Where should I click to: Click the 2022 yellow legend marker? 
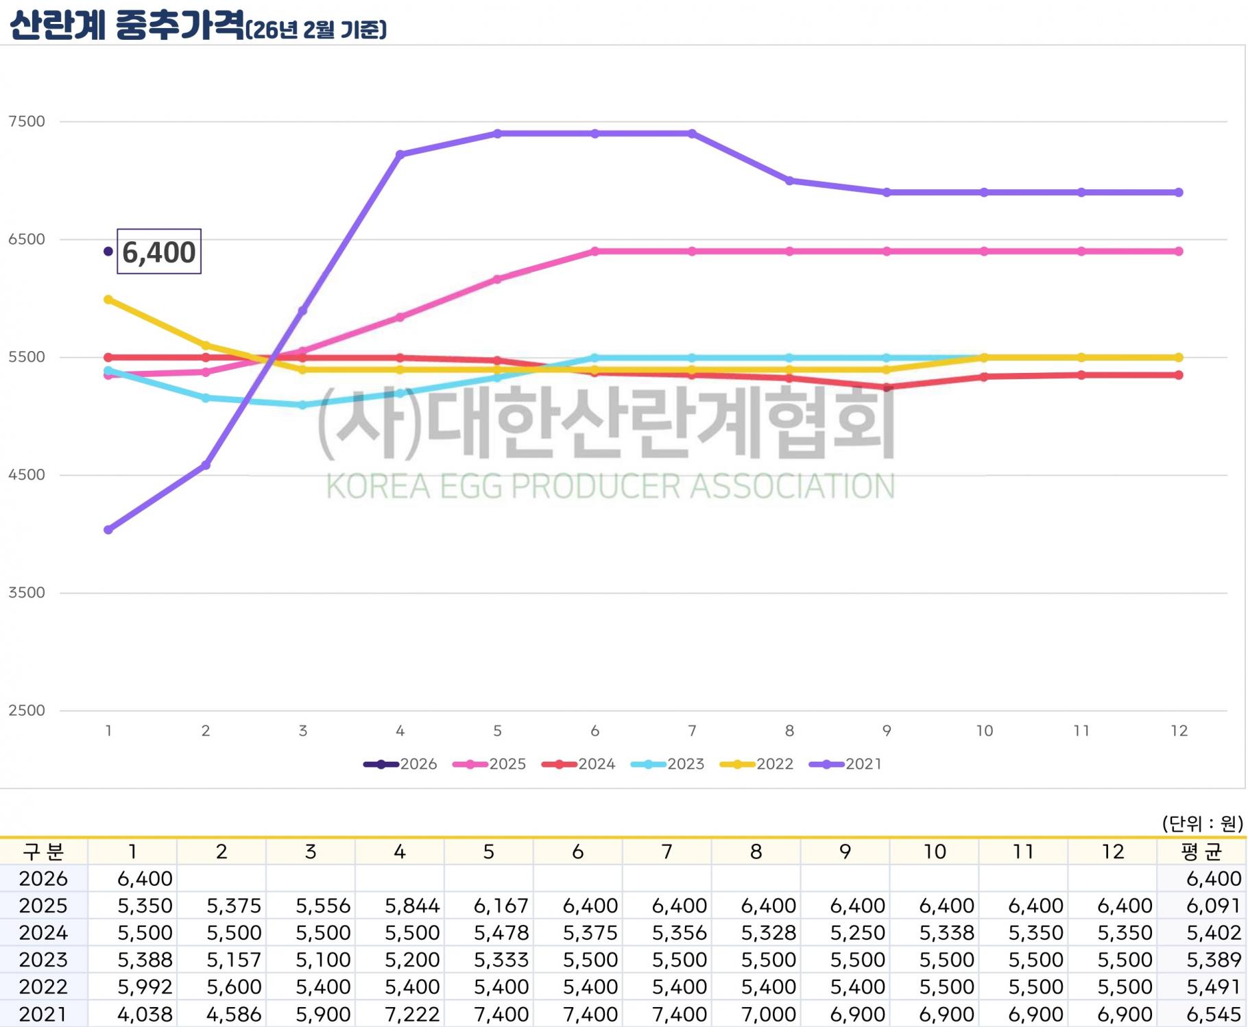pyautogui.click(x=738, y=764)
